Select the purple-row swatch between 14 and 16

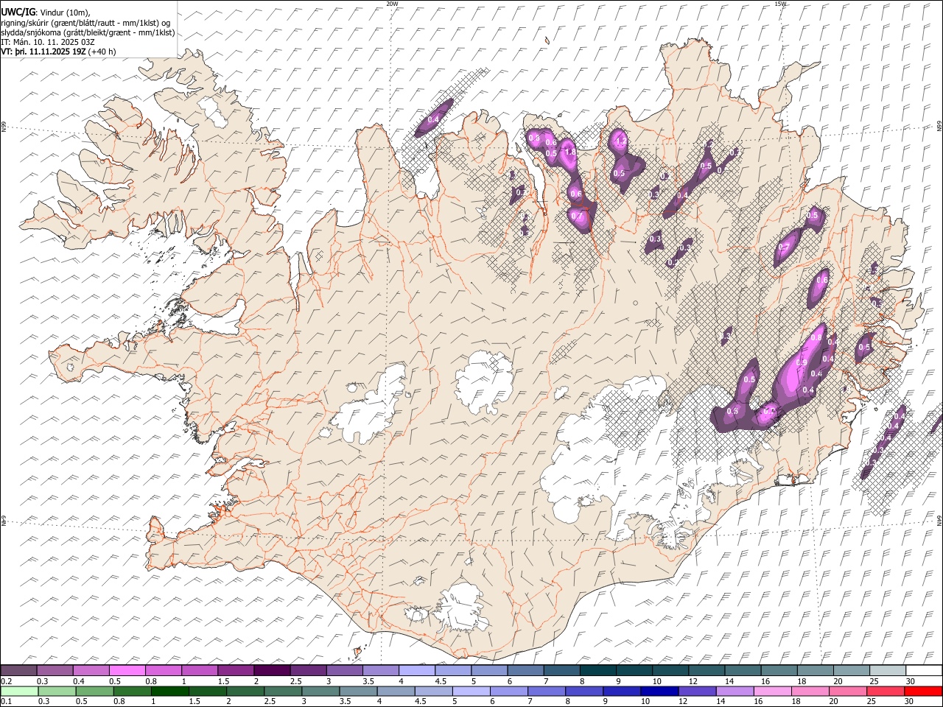(742, 671)
